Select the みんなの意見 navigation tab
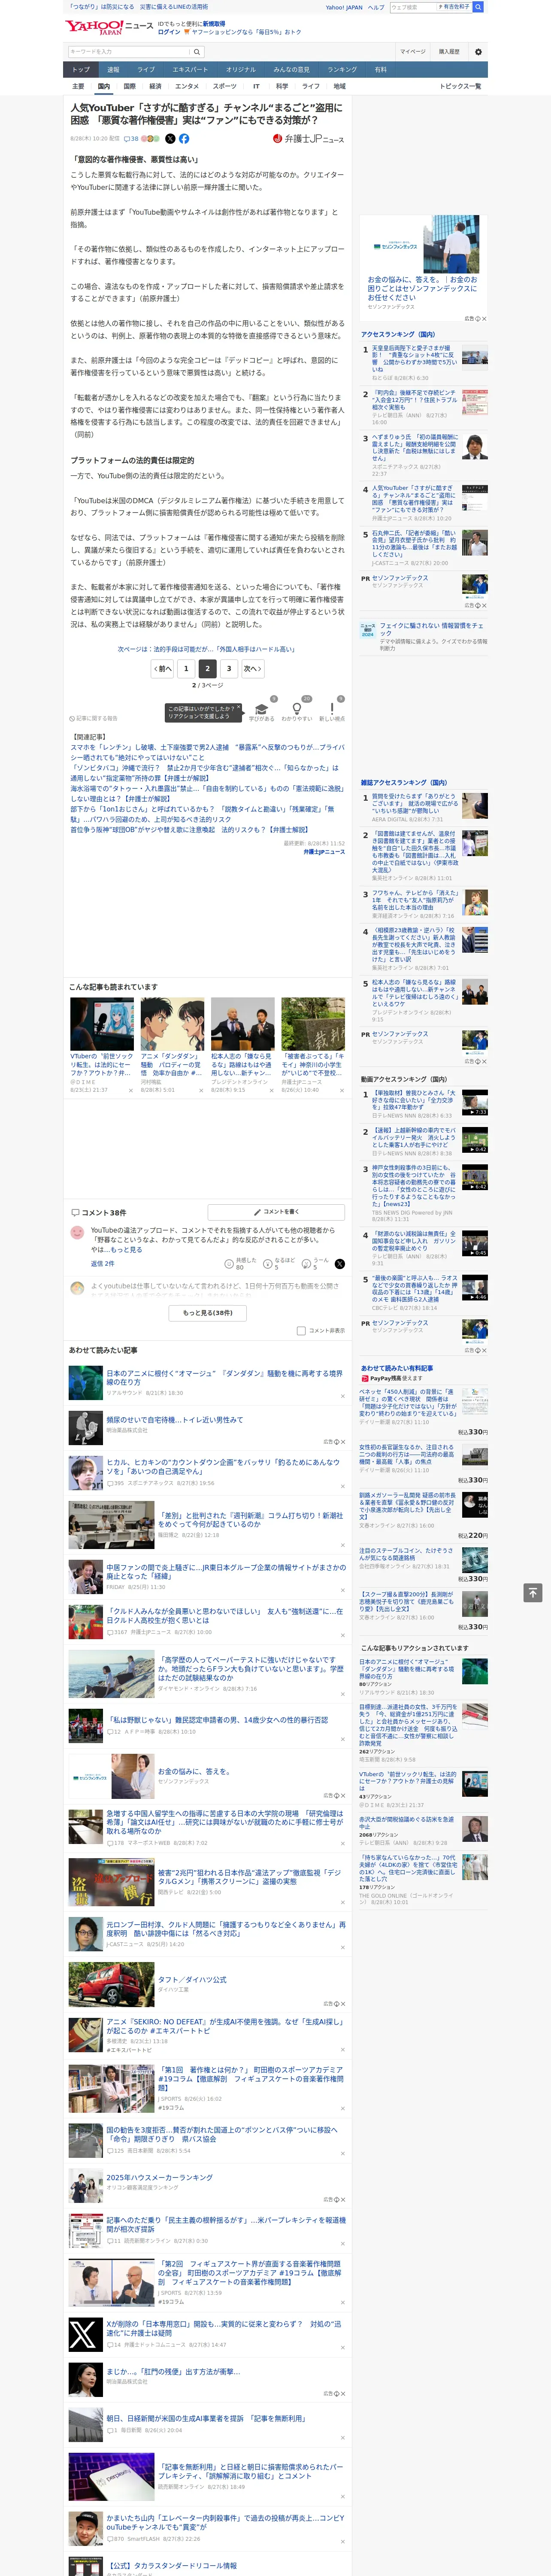 pyautogui.click(x=291, y=70)
